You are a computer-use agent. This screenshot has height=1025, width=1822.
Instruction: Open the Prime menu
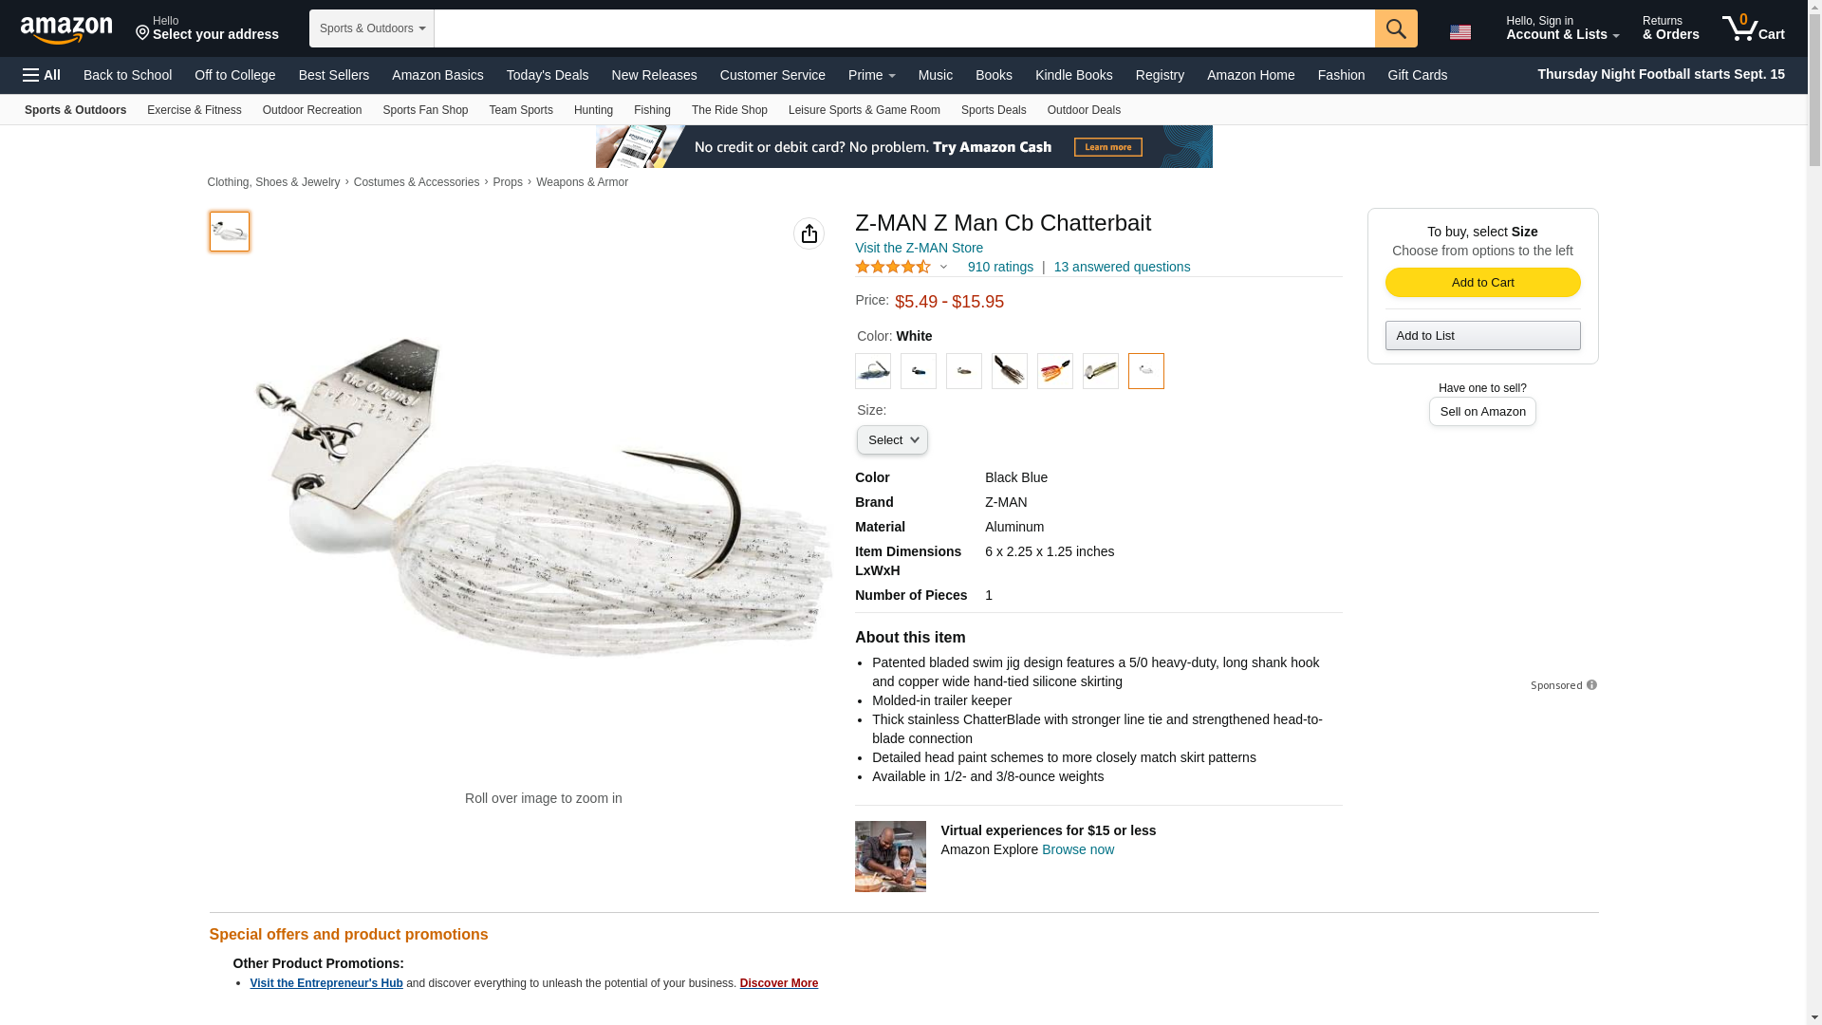click(871, 75)
